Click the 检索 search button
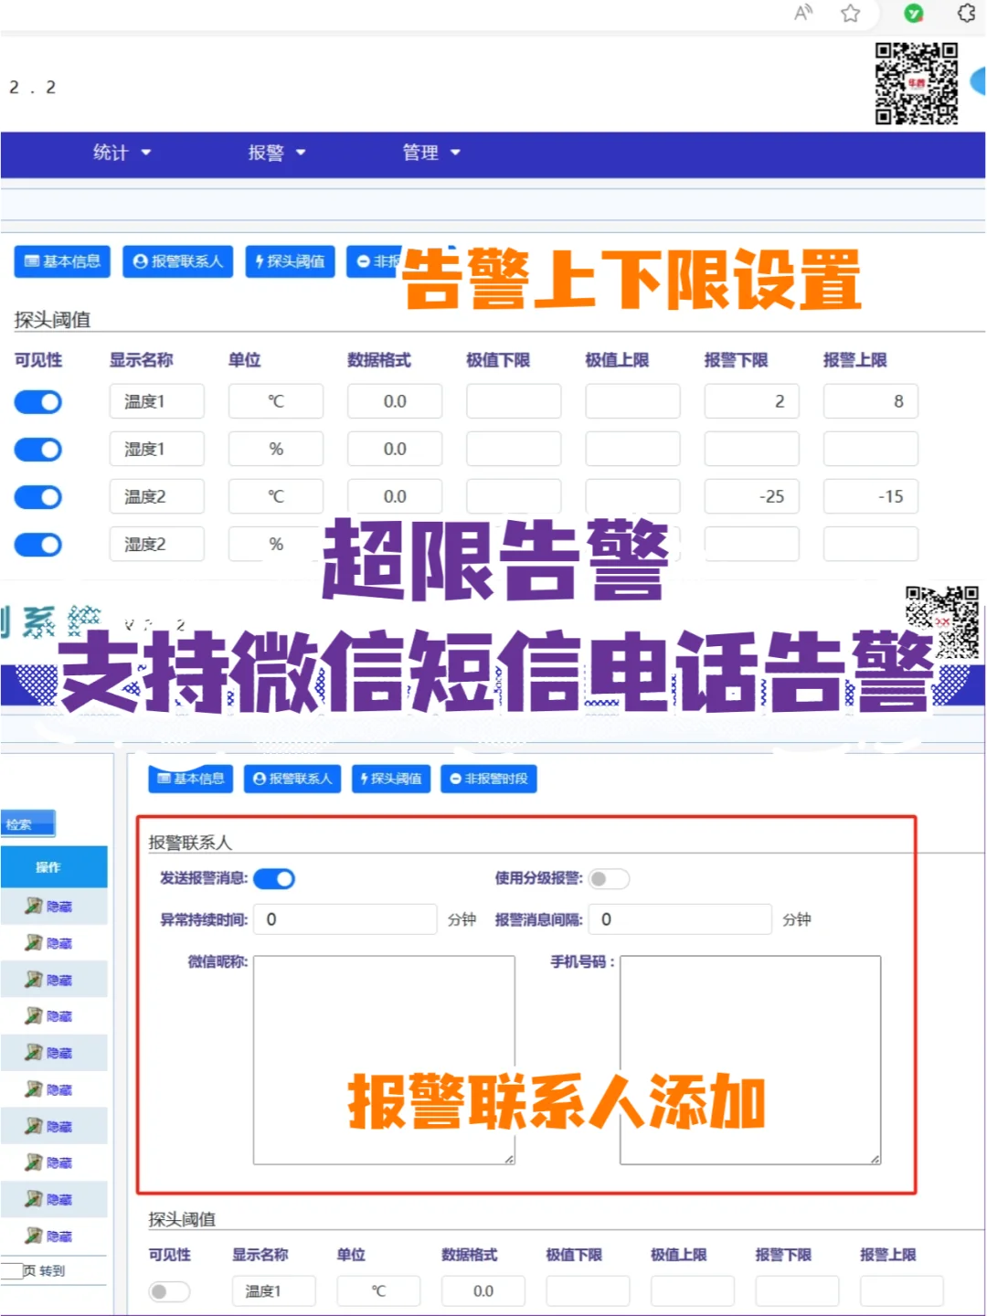 pos(27,823)
